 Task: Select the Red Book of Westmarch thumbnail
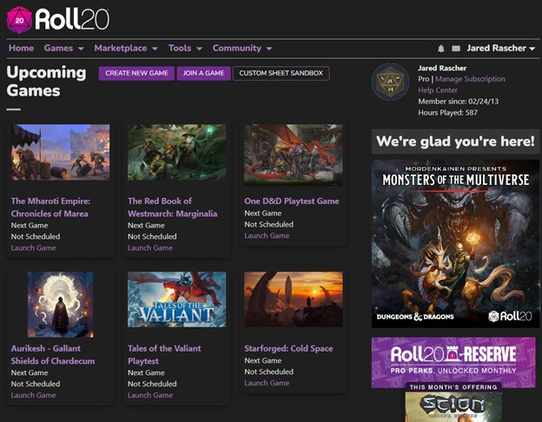[176, 153]
